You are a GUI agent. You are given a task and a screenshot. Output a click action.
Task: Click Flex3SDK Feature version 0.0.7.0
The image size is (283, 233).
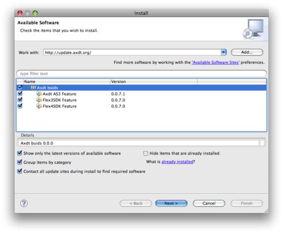click(x=118, y=100)
